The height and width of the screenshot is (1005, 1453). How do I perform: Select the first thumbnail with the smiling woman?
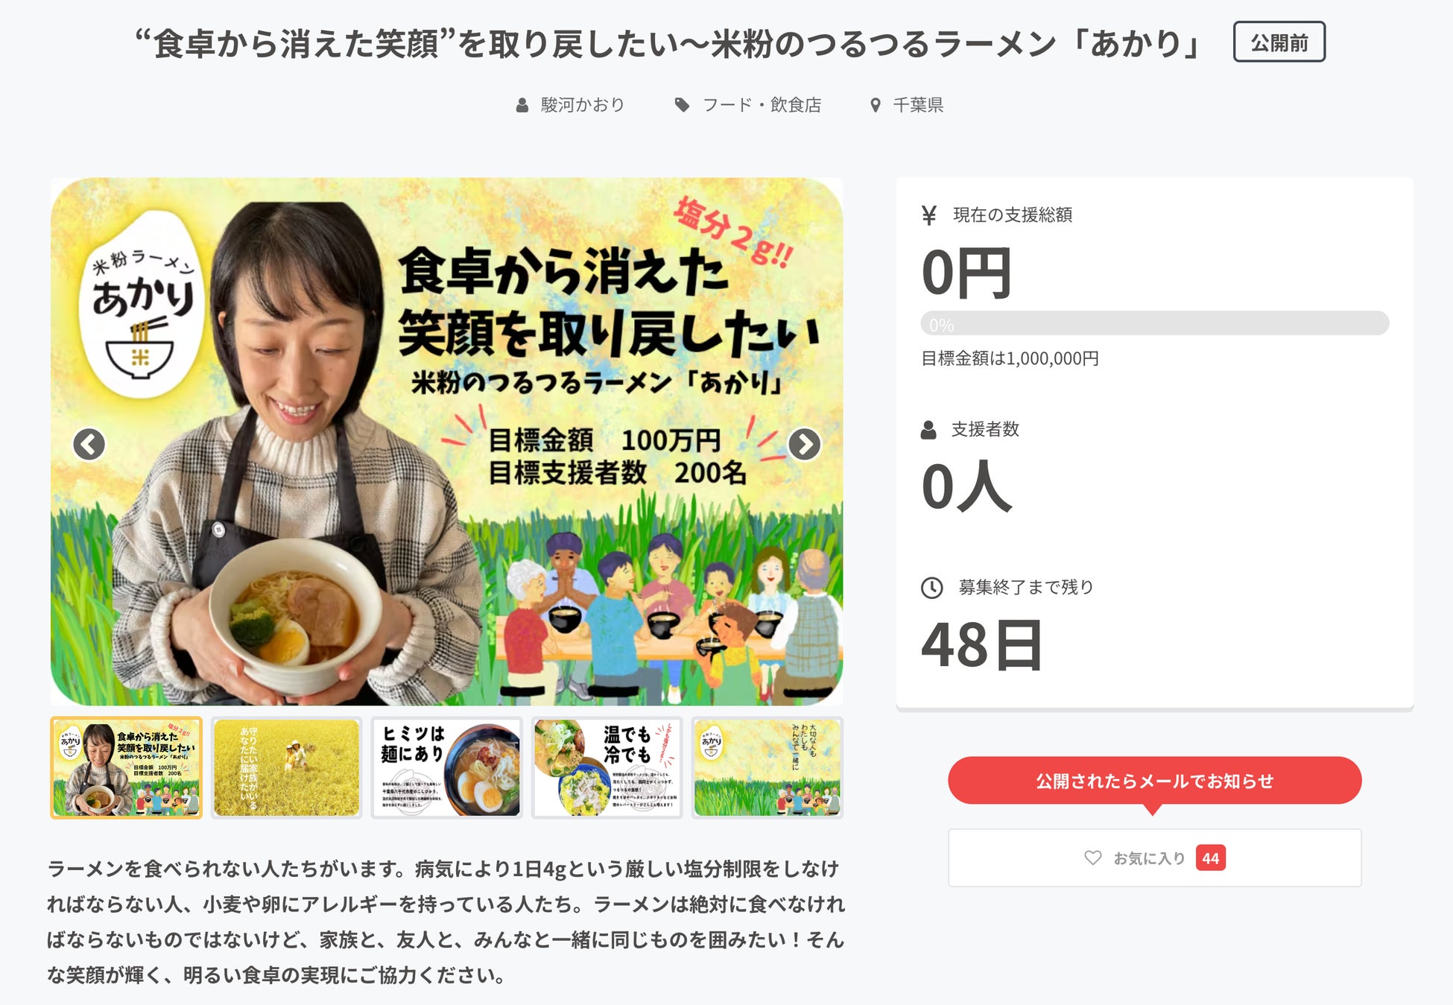(x=127, y=767)
